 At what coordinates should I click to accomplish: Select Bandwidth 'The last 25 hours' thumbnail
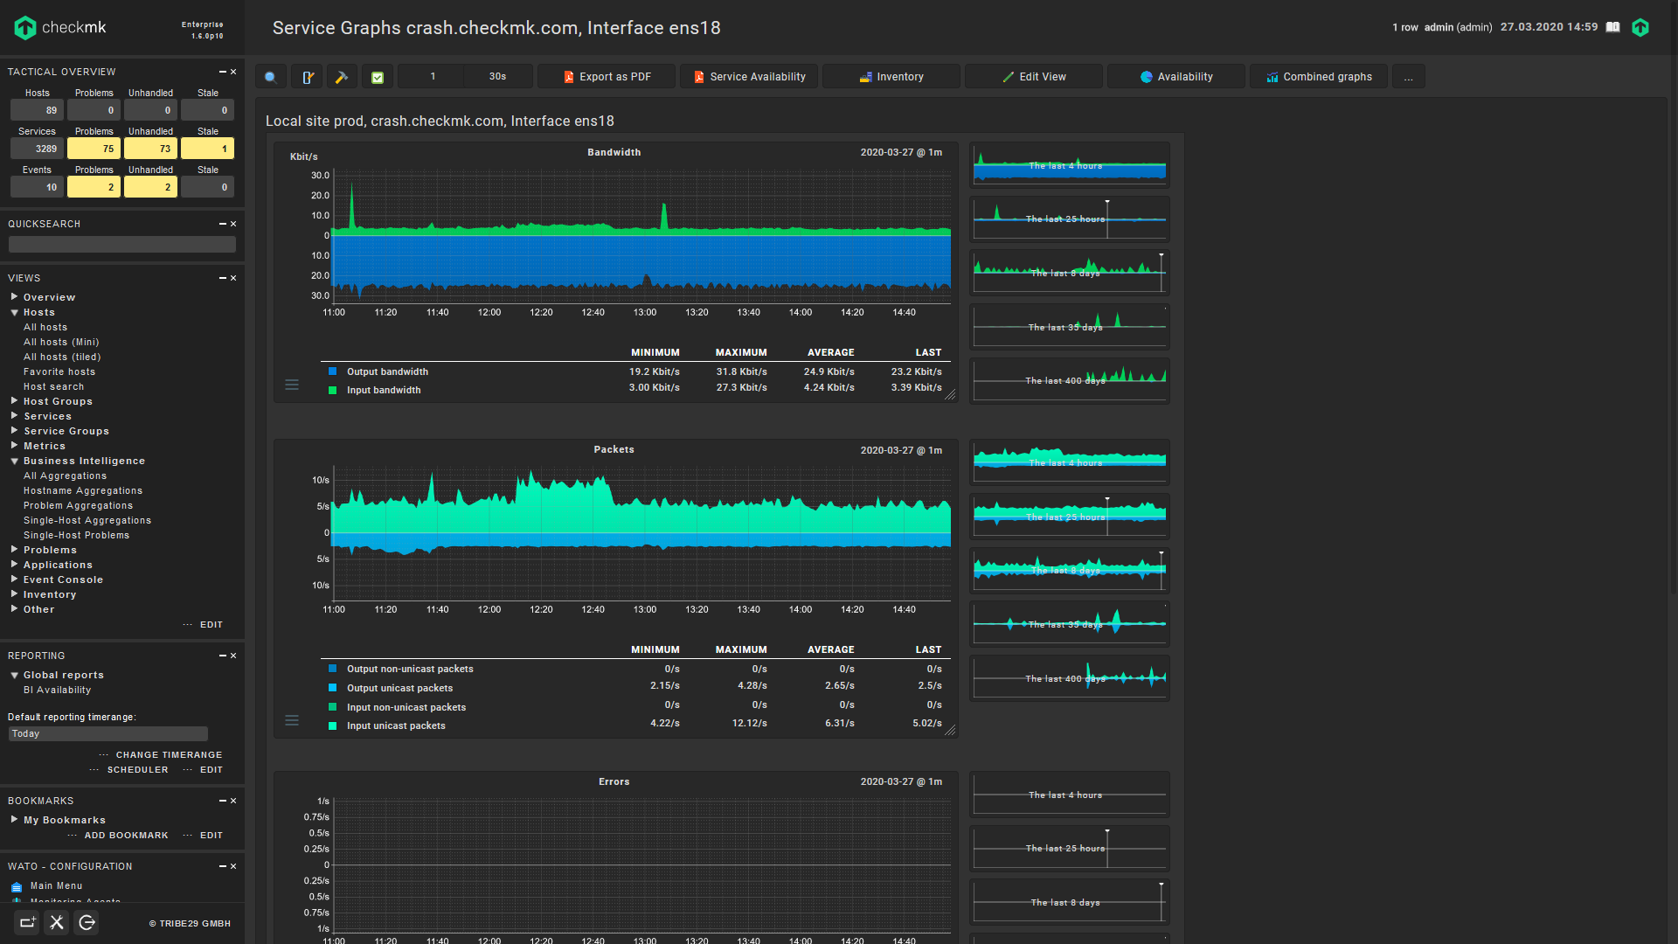[x=1069, y=219]
